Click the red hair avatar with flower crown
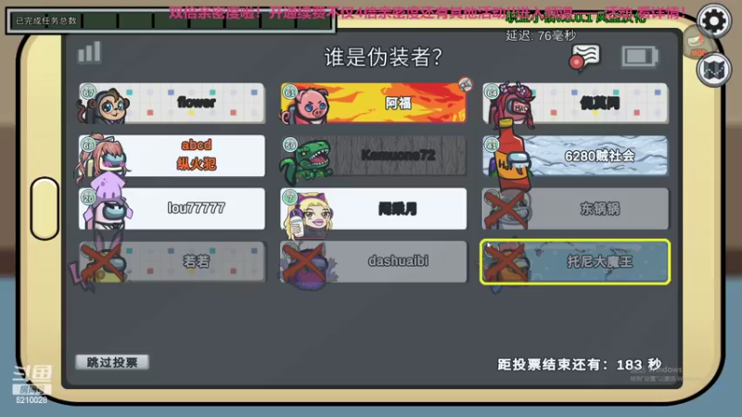 click(x=514, y=105)
